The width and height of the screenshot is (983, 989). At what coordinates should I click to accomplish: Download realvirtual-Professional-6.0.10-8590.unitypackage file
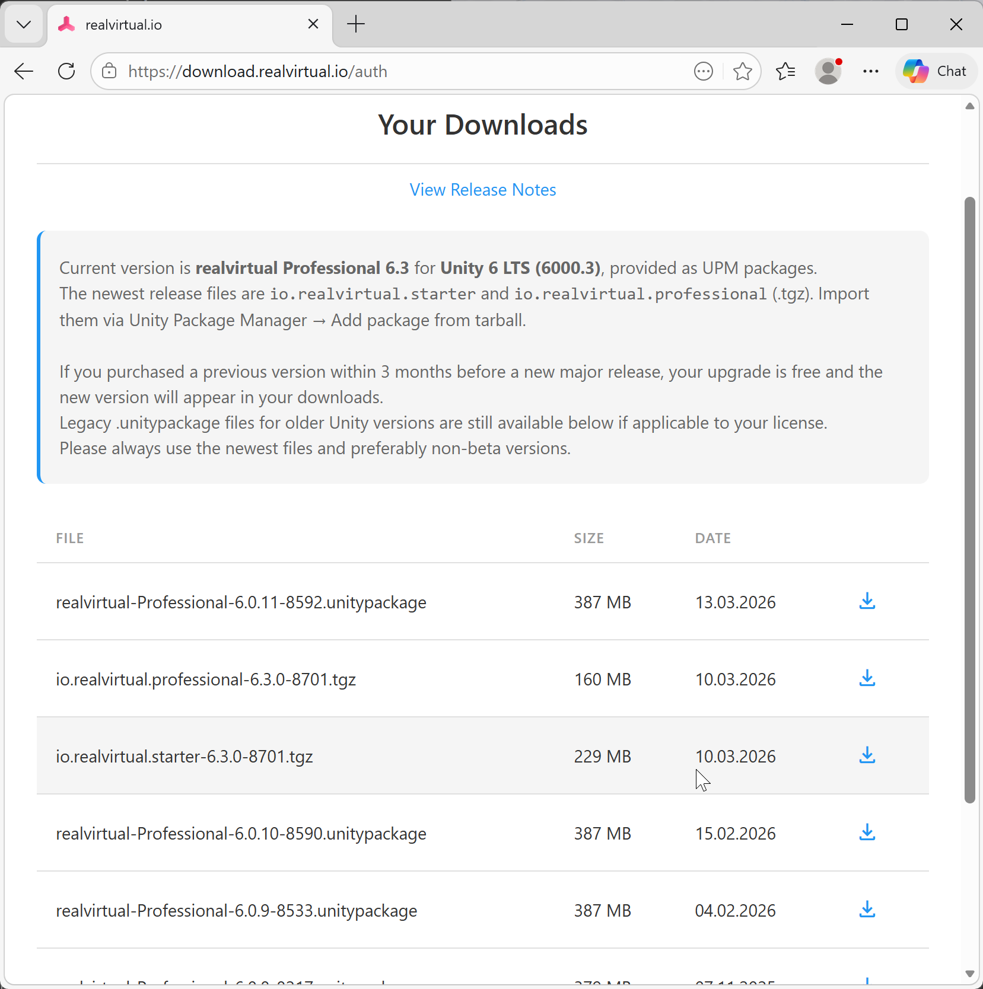coord(867,832)
